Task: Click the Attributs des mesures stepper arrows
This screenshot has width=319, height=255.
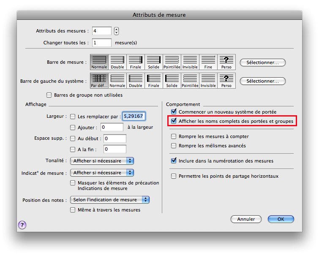Action: tap(117, 31)
